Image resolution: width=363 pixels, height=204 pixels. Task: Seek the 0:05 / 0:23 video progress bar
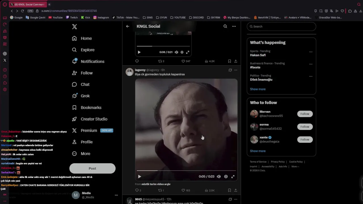[x=186, y=171]
